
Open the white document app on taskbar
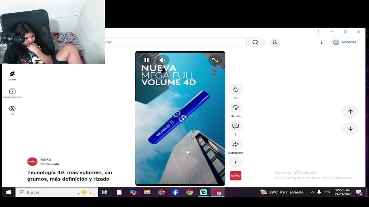tap(119, 192)
